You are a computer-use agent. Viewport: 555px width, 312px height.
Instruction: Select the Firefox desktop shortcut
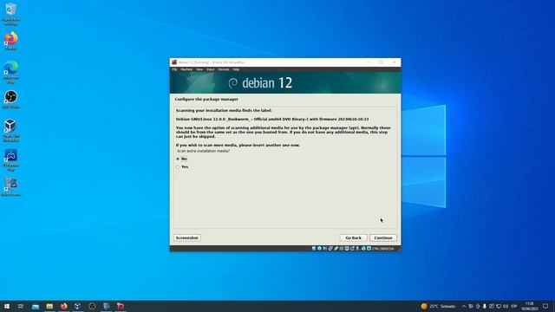coord(11,41)
